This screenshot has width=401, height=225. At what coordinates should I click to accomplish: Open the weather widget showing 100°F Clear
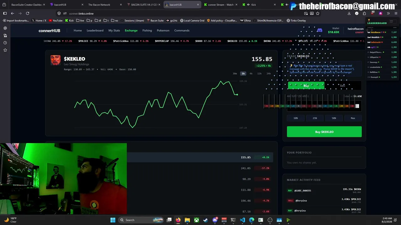pyautogui.click(x=11, y=220)
